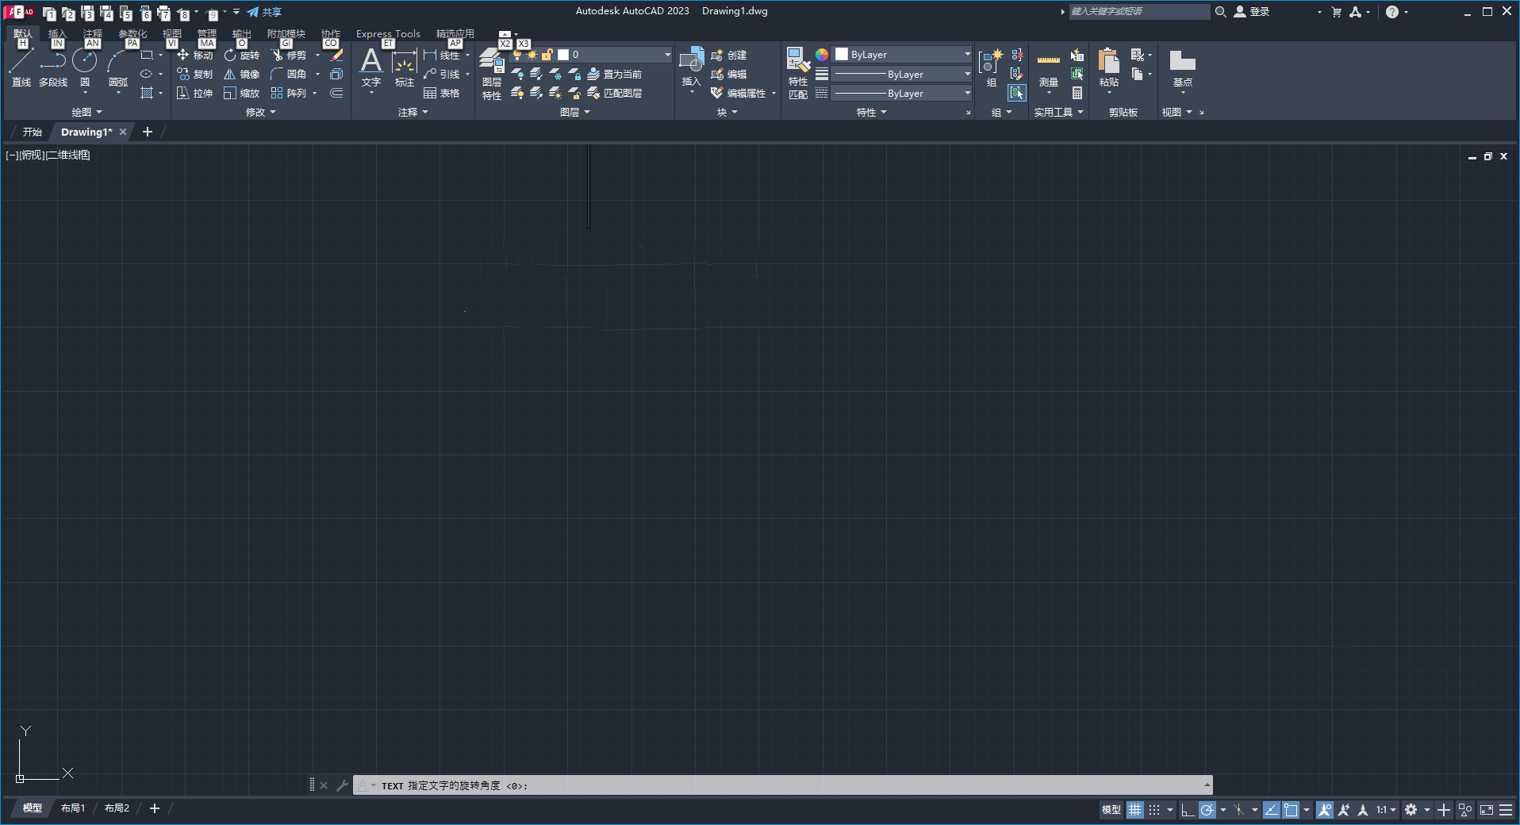Select the Line (直线) drawing tool

click(21, 67)
